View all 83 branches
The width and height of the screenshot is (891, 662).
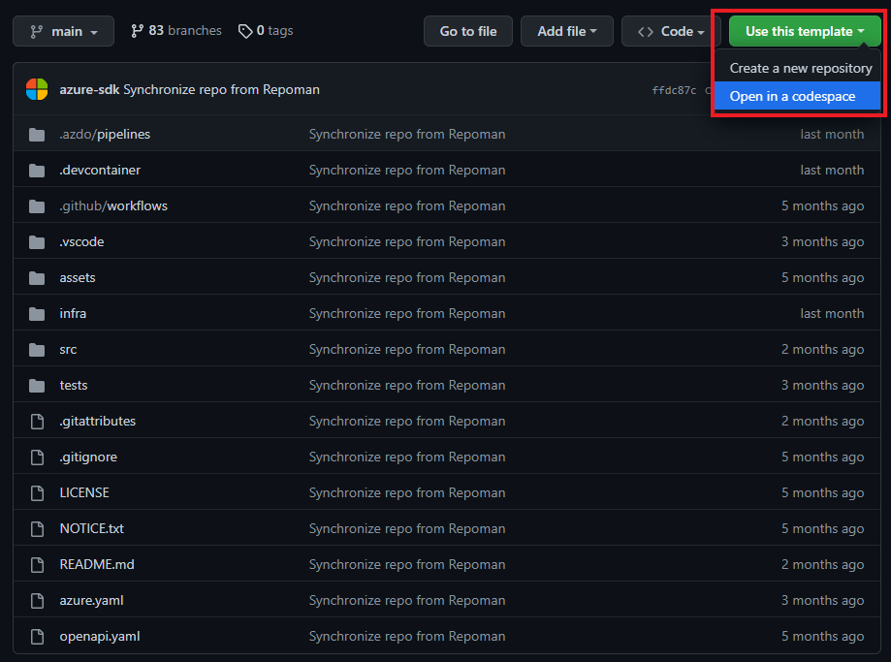coord(185,30)
